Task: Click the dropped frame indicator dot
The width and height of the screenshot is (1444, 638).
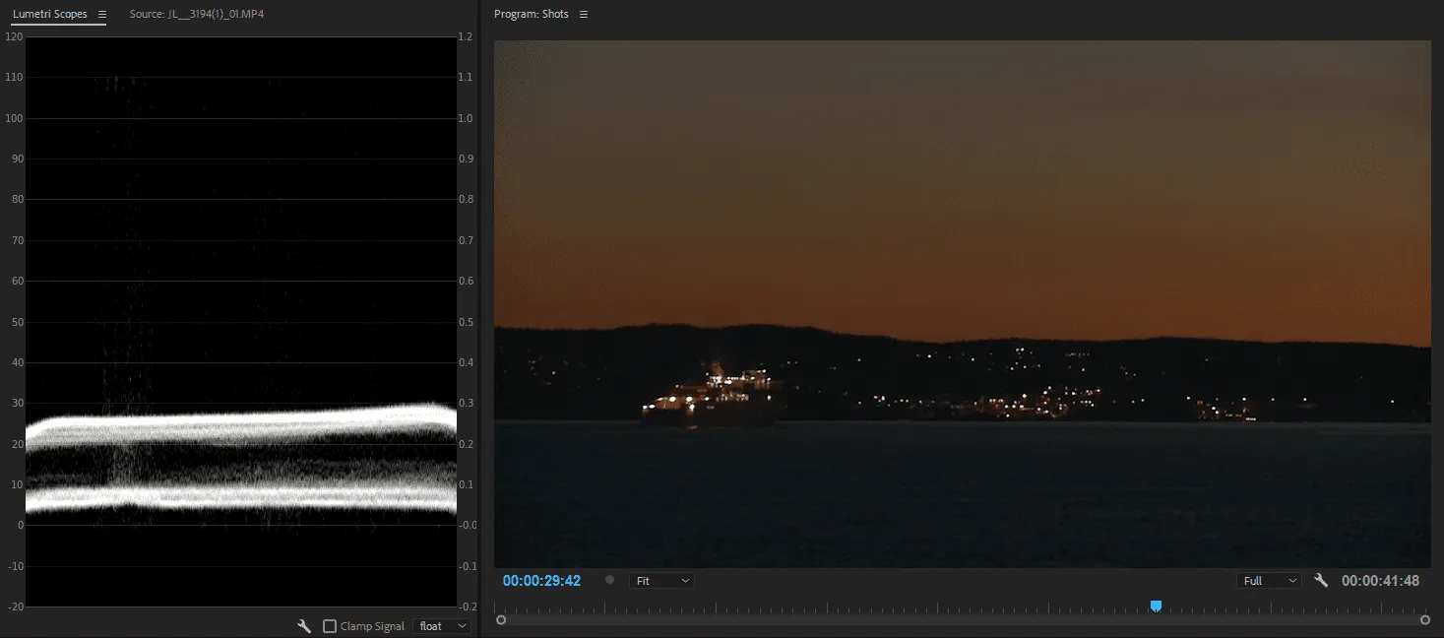Action: point(609,581)
